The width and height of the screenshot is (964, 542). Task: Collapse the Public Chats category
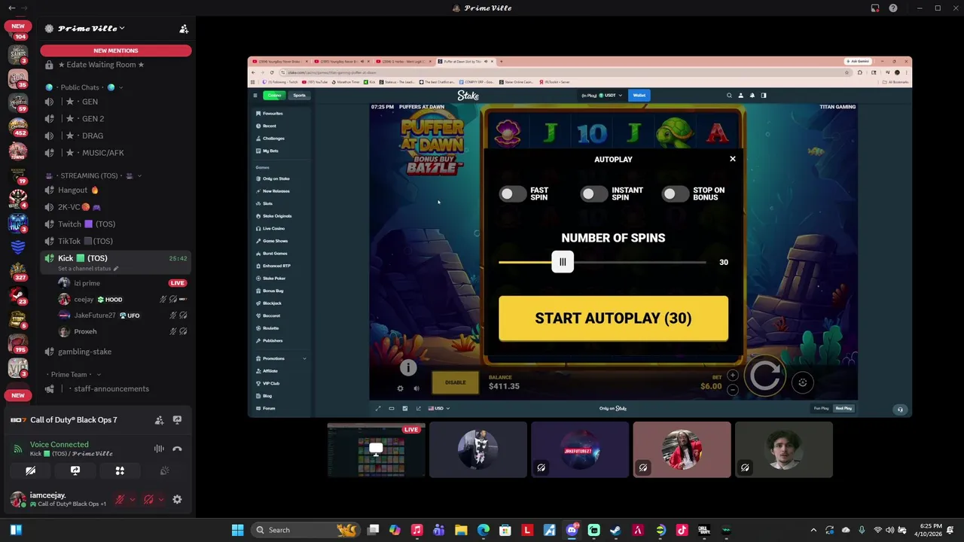pyautogui.click(x=84, y=87)
